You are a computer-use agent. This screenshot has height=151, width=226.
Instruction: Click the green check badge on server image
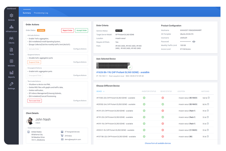click(x=130, y=67)
